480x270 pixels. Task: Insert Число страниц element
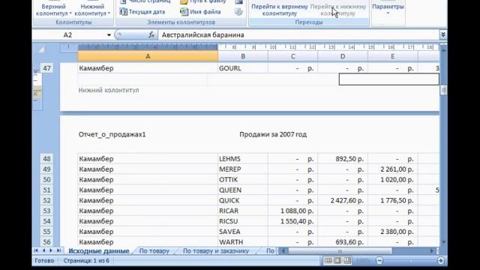[145, 1]
